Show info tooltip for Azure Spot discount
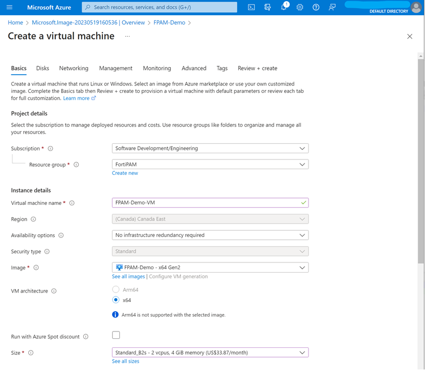The height and width of the screenshot is (370, 425). pos(85,337)
